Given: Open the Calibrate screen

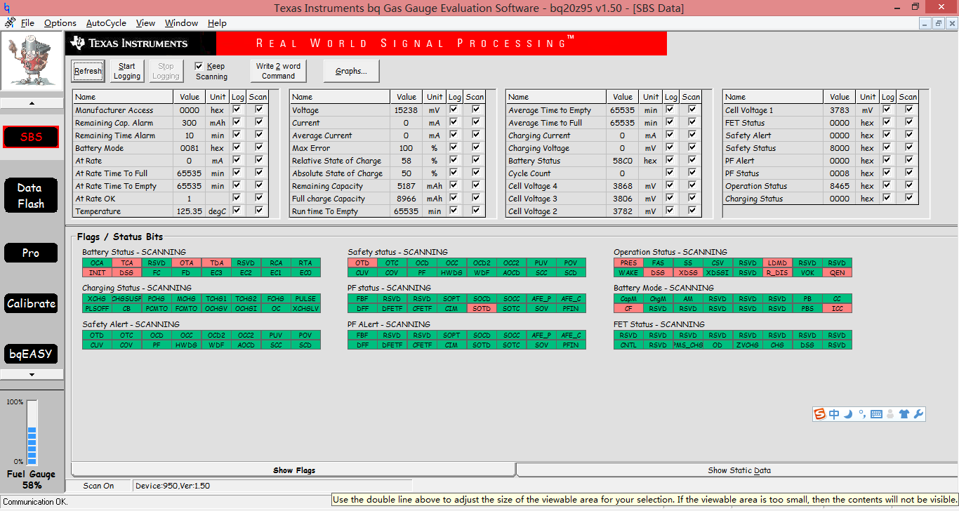Looking at the screenshot, I should 31,303.
